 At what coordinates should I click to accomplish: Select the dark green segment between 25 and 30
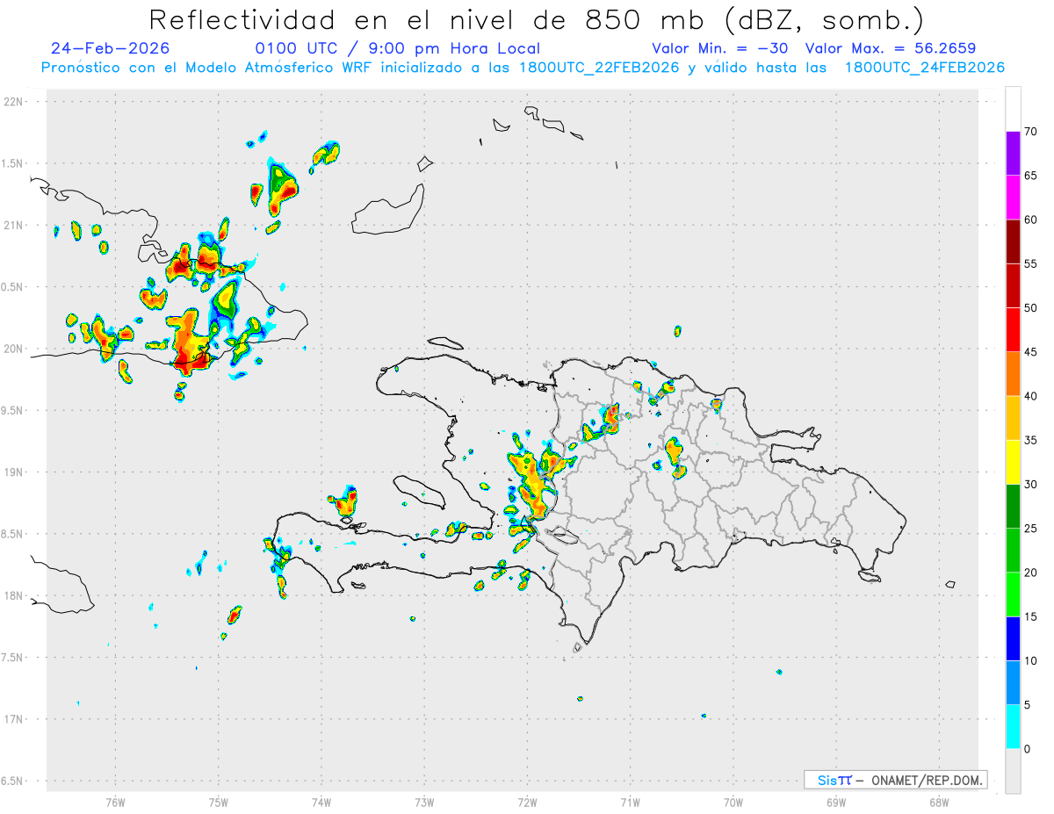tap(1013, 506)
